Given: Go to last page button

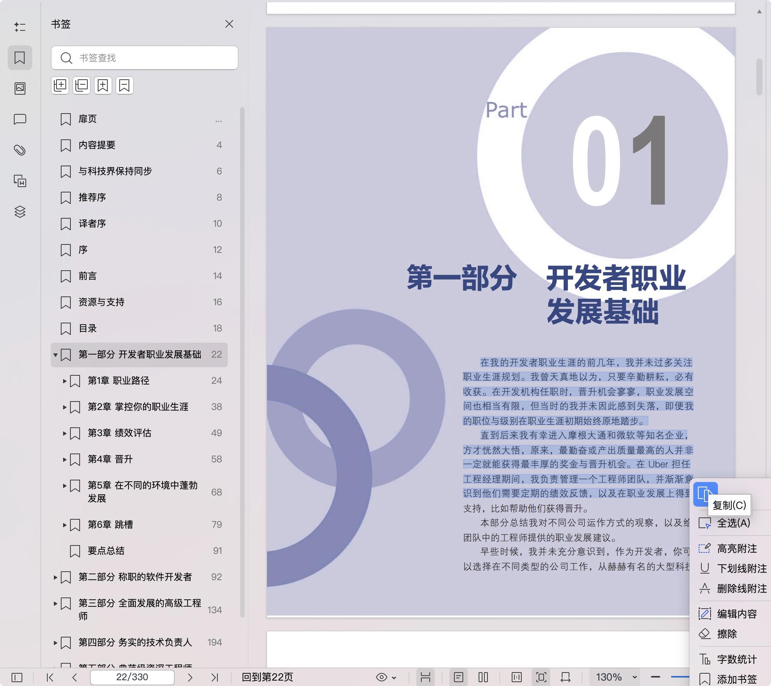Looking at the screenshot, I should point(215,677).
